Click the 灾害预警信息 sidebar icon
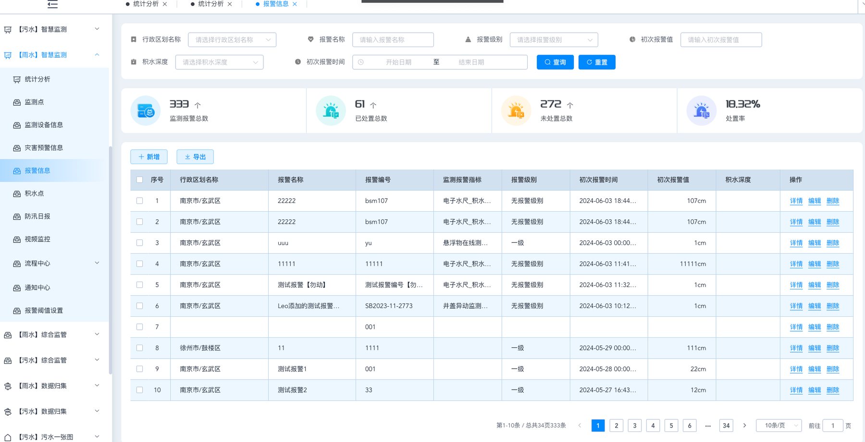This screenshot has width=865, height=442. click(17, 148)
